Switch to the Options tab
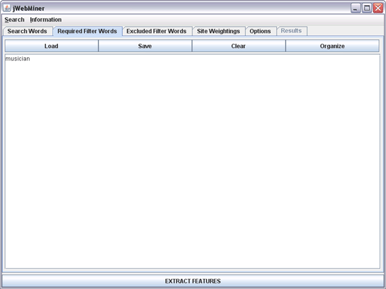Screen dimensions: 386x289 (x=260, y=31)
